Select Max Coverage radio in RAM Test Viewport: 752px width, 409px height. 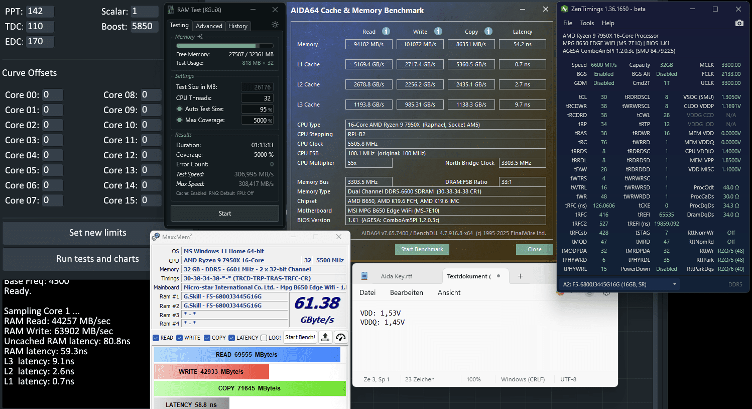[179, 120]
